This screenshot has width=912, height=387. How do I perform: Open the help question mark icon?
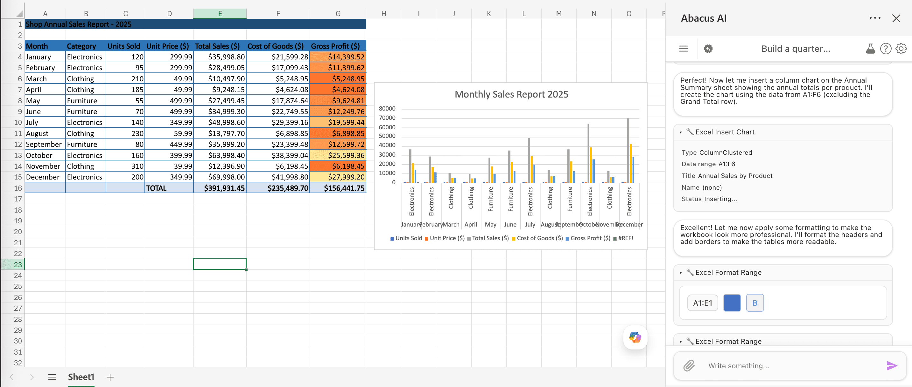[886, 49]
